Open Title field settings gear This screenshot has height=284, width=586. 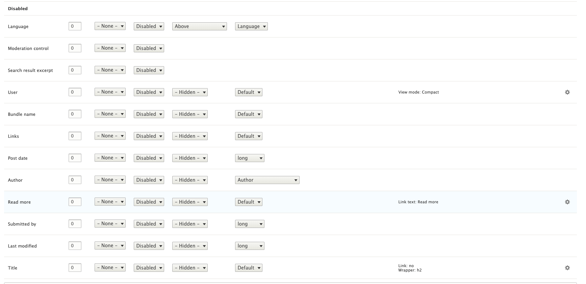(x=567, y=268)
